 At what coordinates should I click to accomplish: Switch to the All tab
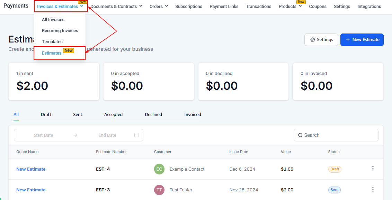click(x=16, y=115)
